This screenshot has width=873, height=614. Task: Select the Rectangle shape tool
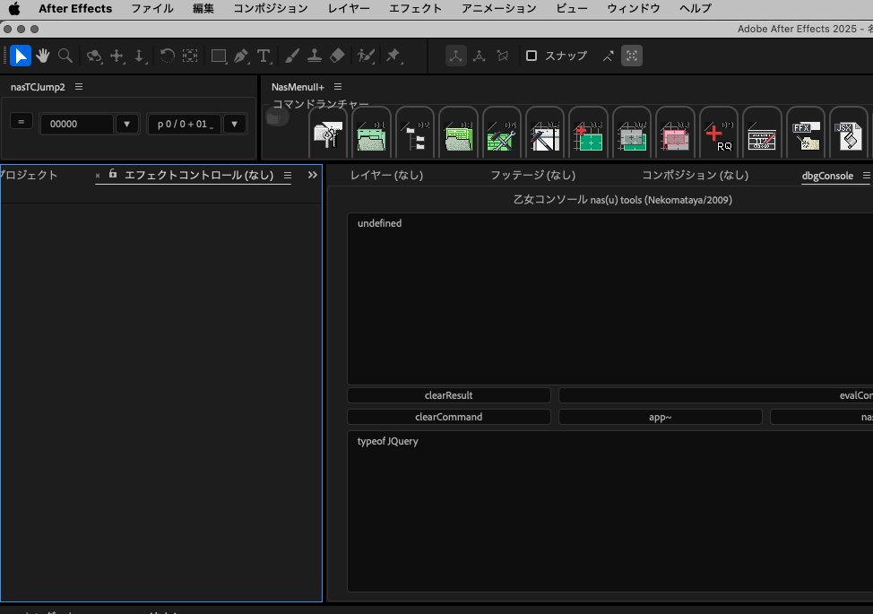(x=219, y=56)
